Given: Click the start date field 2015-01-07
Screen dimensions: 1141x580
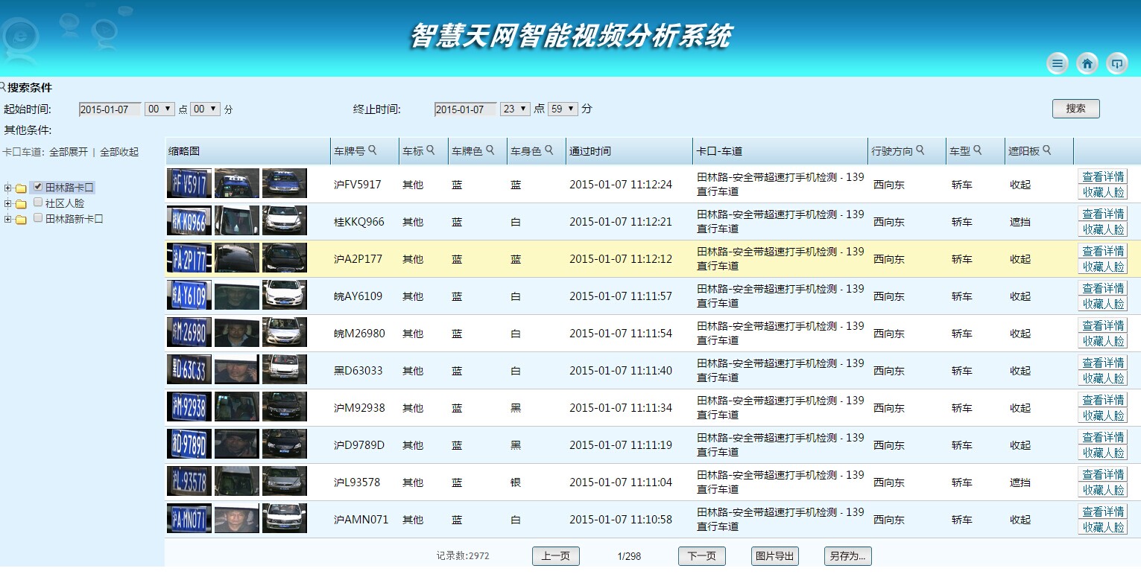Looking at the screenshot, I should pyautogui.click(x=110, y=109).
